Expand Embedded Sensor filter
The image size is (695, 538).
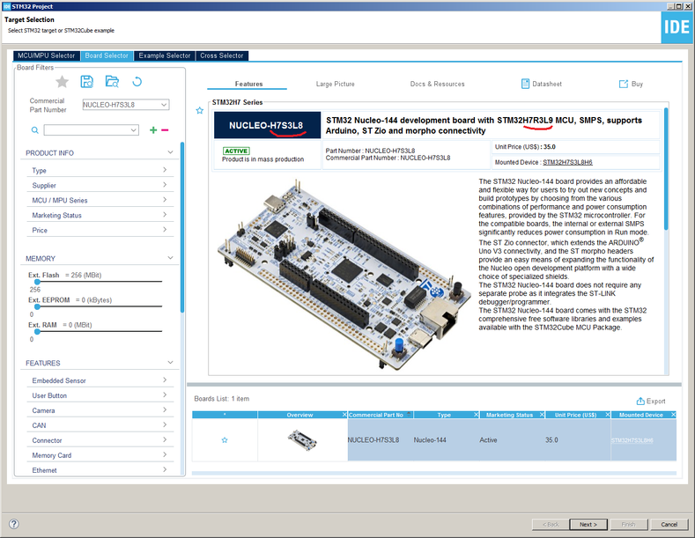pos(165,380)
